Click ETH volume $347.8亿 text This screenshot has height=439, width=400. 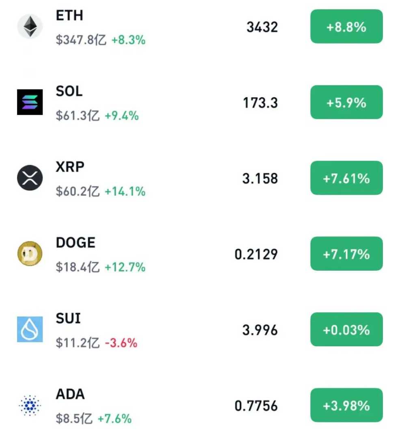coord(81,40)
